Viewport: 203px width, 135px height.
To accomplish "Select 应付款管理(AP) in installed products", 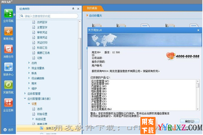I will point(100,81).
